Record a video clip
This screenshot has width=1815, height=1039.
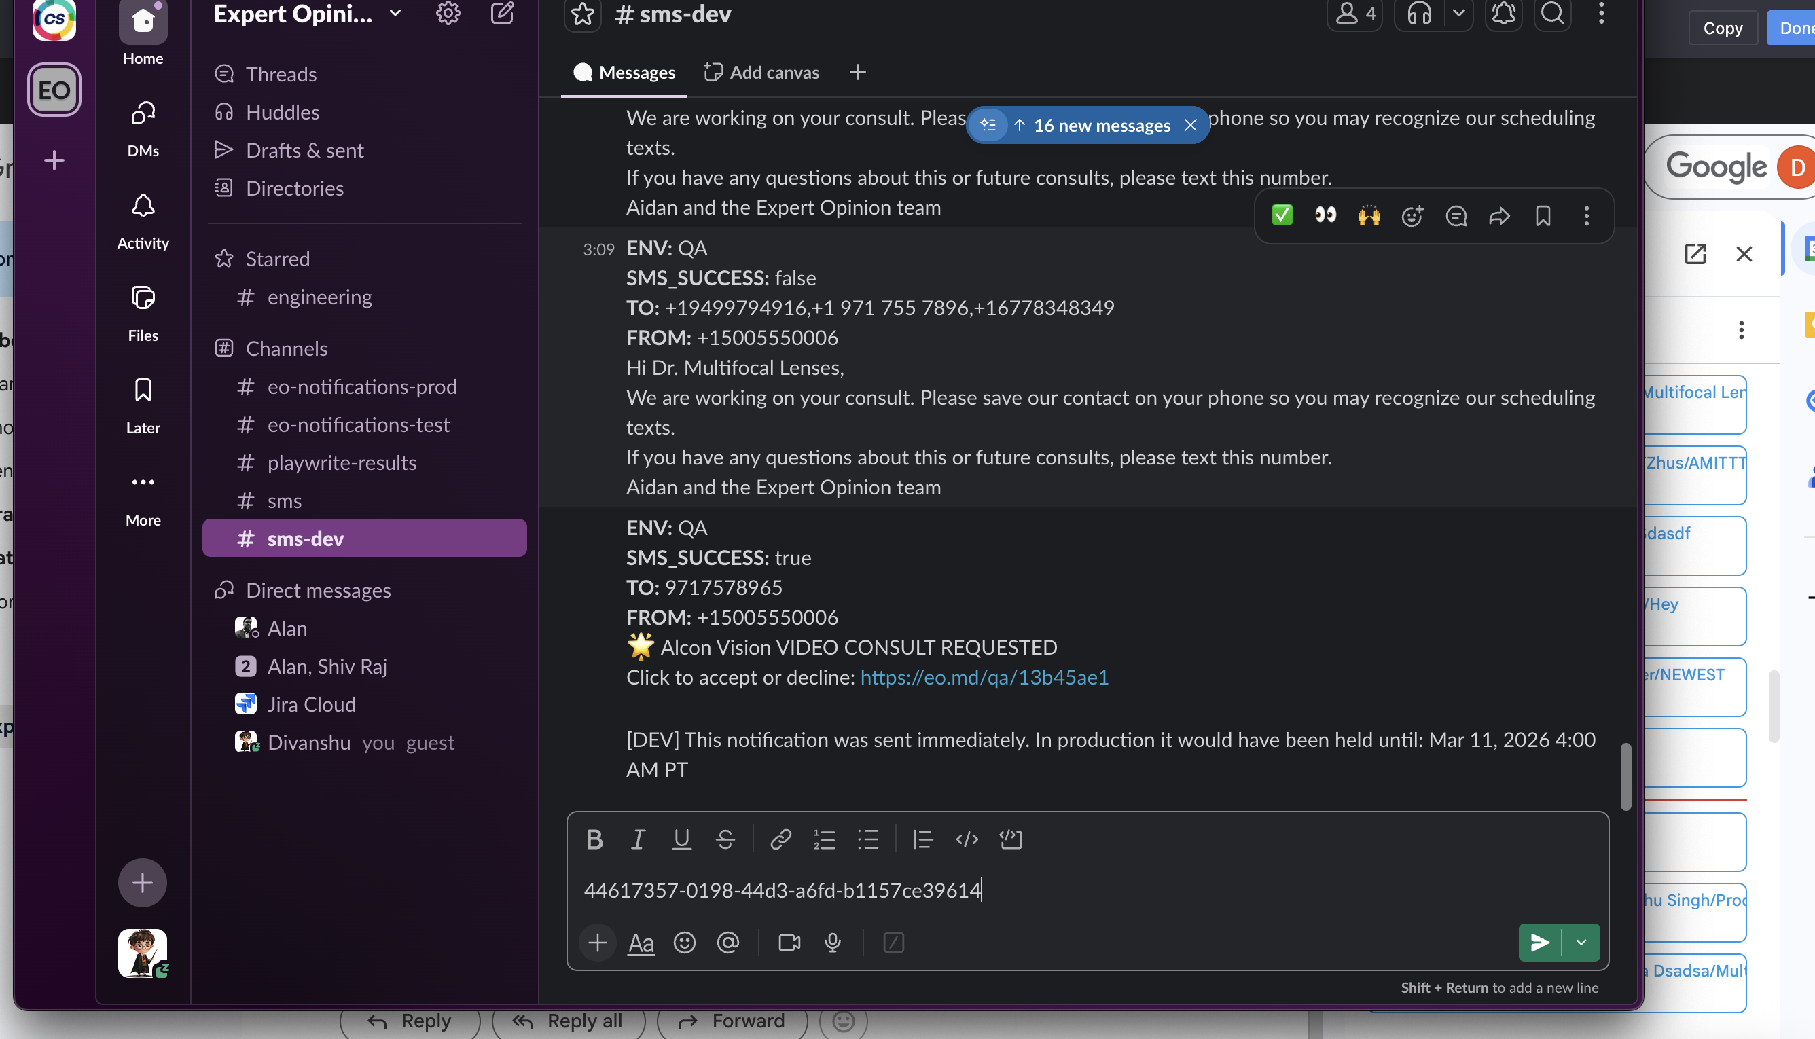789,943
